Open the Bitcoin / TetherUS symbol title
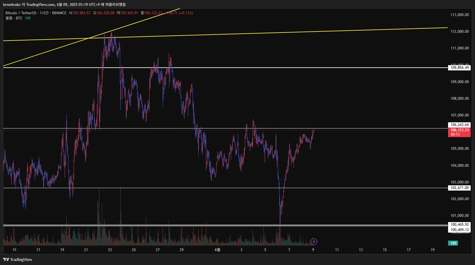 20,13
